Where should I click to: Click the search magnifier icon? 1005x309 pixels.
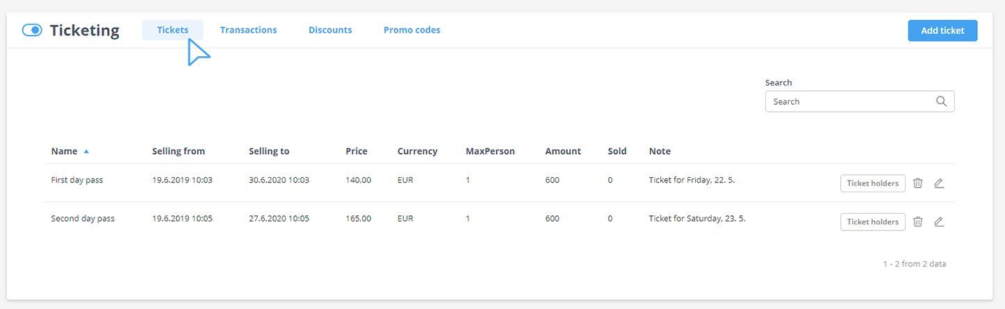941,101
